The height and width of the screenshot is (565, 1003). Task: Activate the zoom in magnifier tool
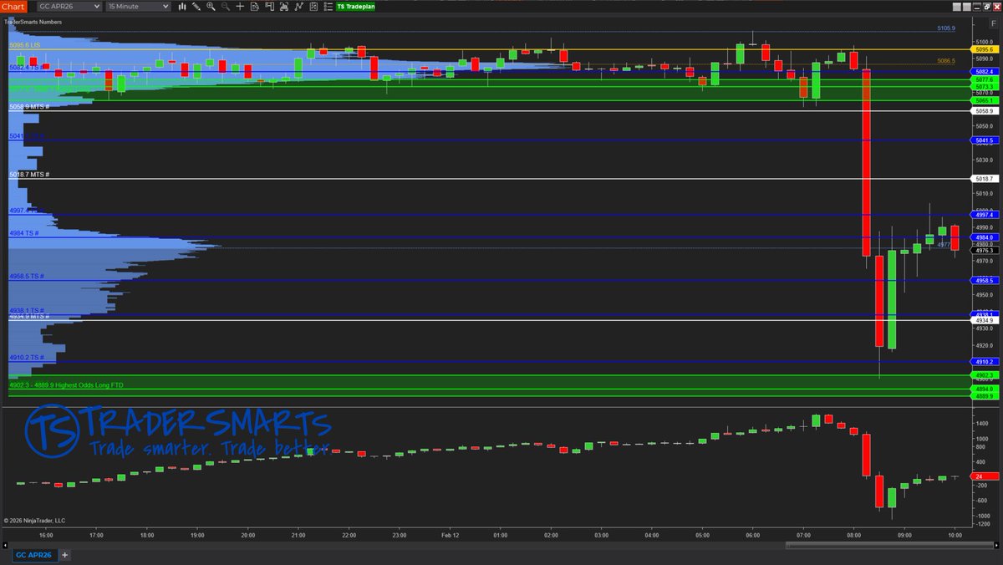(211, 7)
